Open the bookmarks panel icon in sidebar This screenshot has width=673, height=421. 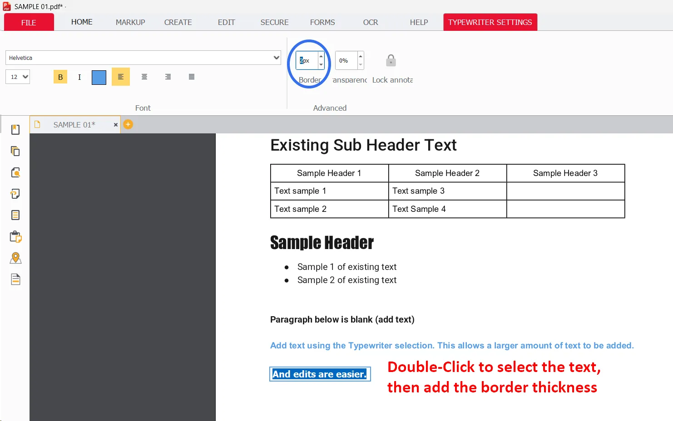tap(15, 130)
